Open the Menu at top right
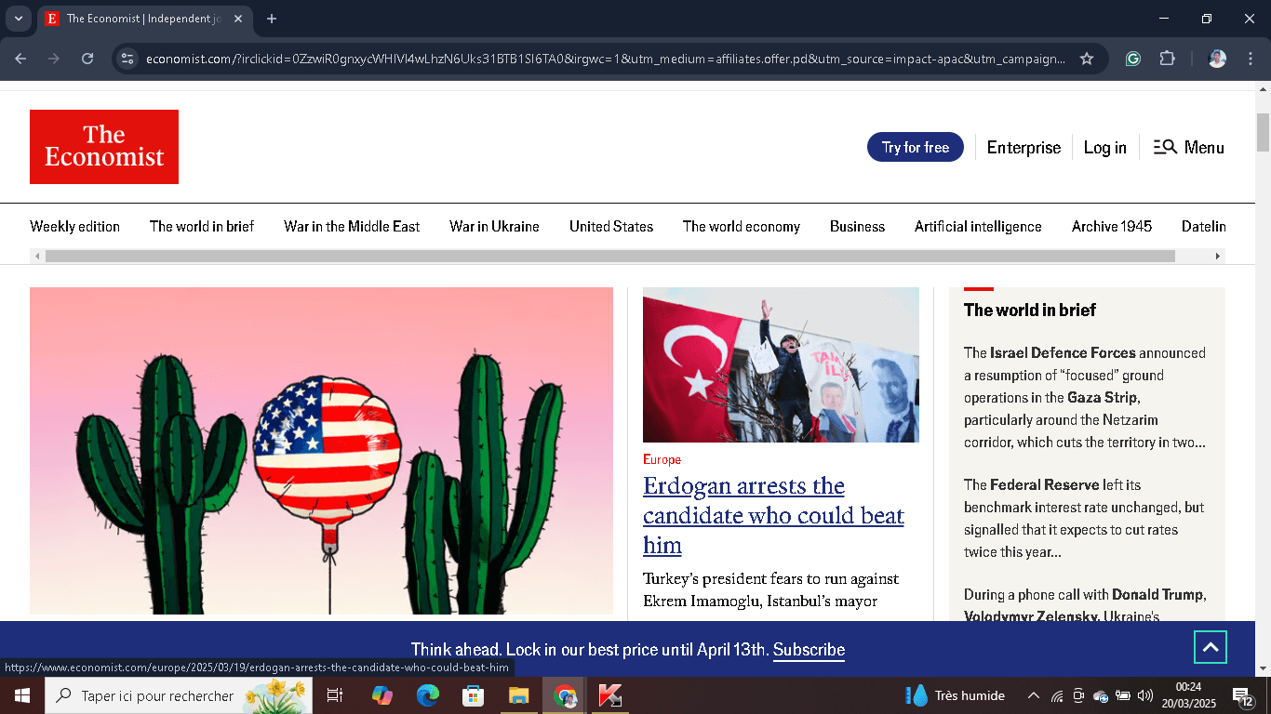The height and width of the screenshot is (714, 1271). coord(1204,147)
